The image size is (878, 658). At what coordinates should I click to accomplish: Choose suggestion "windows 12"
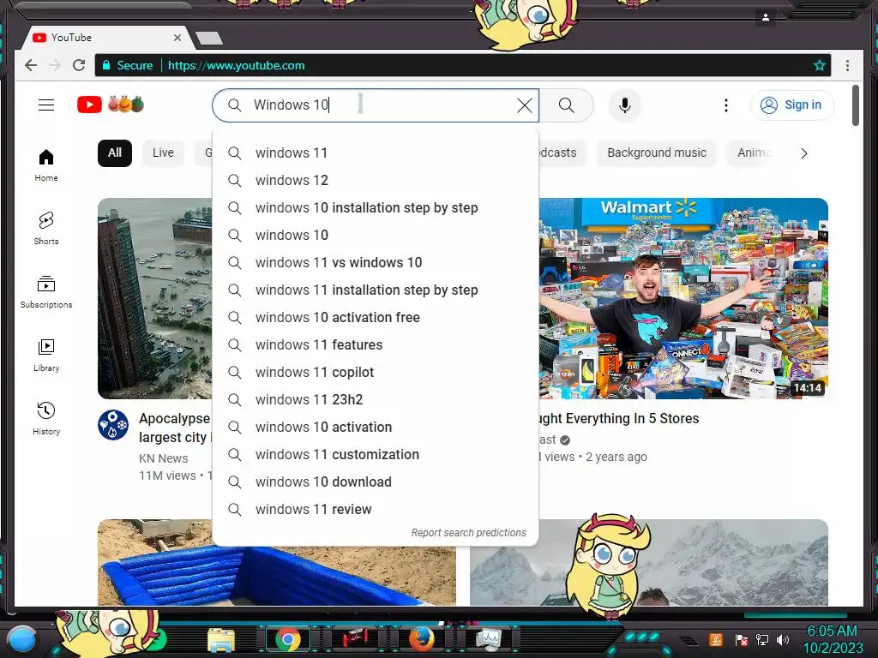click(x=376, y=180)
